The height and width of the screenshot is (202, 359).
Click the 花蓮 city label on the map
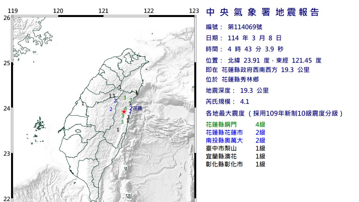[137, 108]
